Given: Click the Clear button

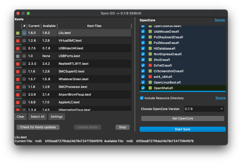Looking at the screenshot, I should tap(21, 117).
